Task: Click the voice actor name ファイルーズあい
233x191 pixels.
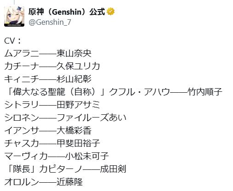Action: point(91,118)
